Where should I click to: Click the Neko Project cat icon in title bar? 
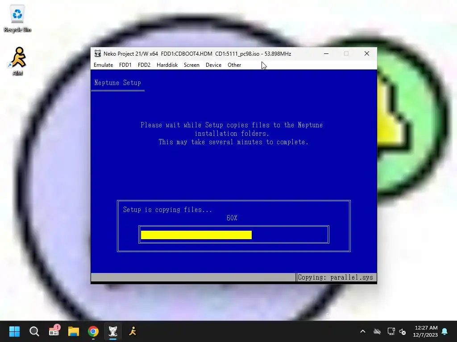coord(98,53)
